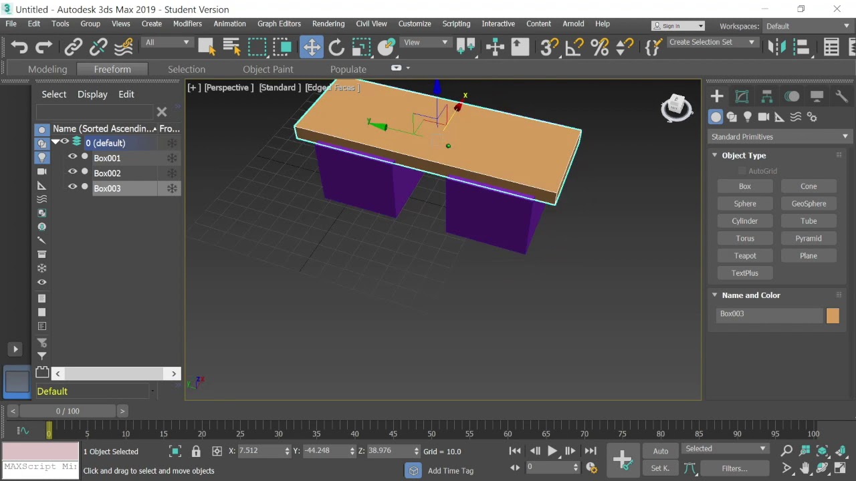Collapse the 0 (default) layer tree
The height and width of the screenshot is (481, 856).
[x=56, y=142]
